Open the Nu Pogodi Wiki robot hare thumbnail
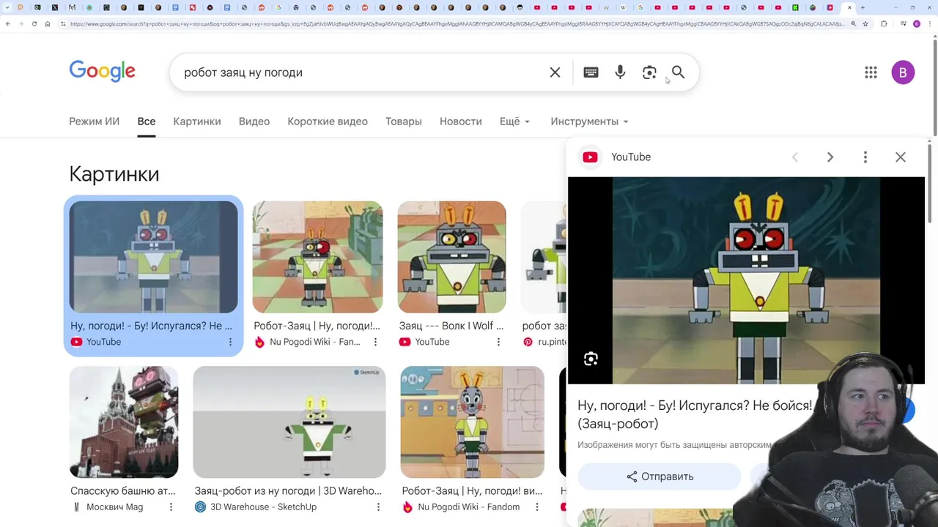Screen dimensions: 938x527 click(x=317, y=257)
